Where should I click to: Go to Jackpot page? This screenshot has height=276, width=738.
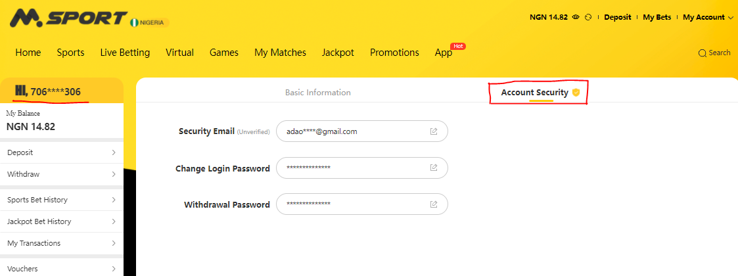[x=338, y=53]
